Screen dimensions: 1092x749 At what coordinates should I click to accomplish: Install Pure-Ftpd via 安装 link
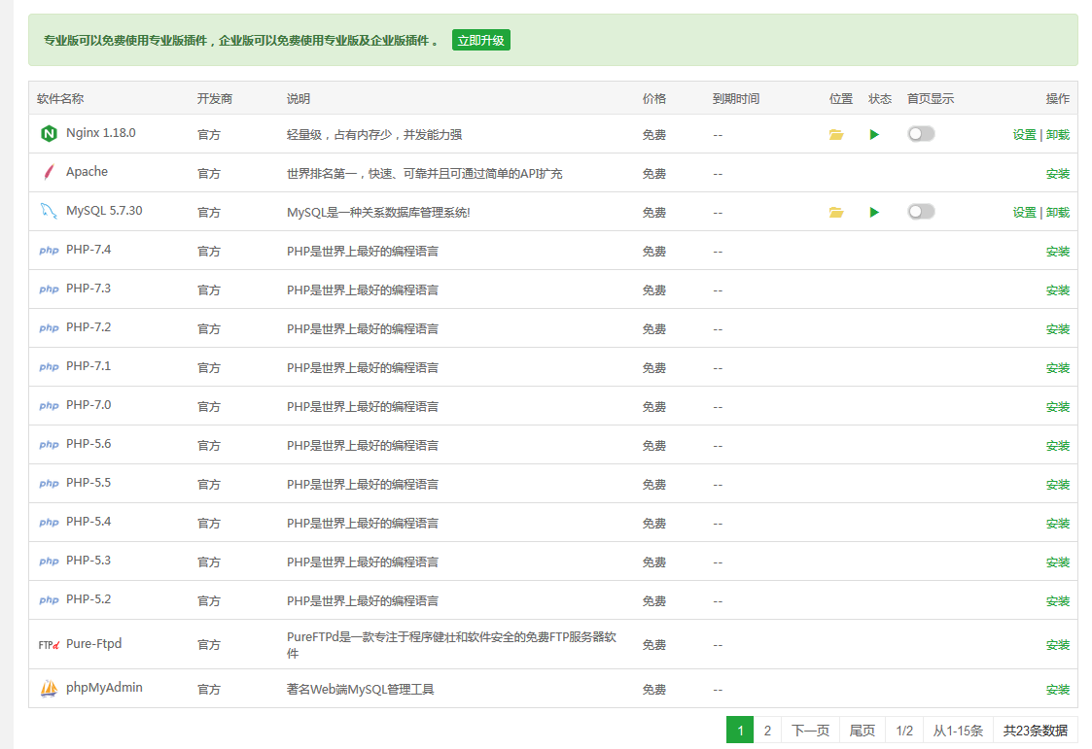[x=1058, y=645]
